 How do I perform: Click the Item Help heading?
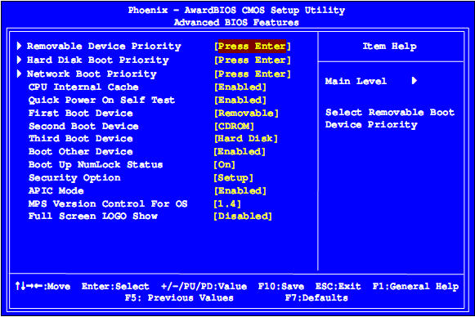[x=390, y=46]
